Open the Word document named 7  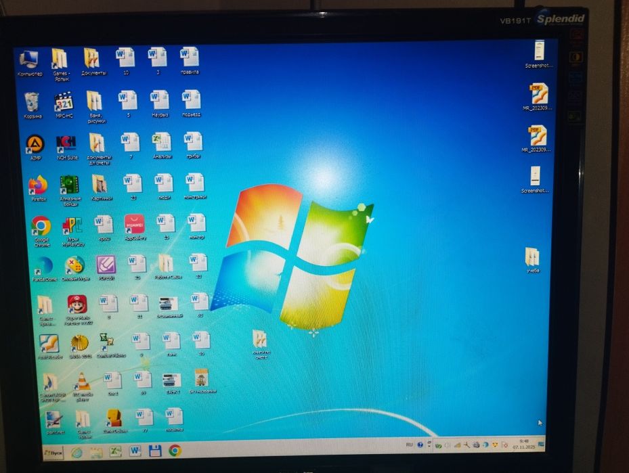pyautogui.click(x=131, y=146)
